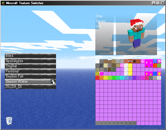This screenshot has width=166, height=130.
Task: Select the cobweb tile
Action: click(x=143, y=61)
